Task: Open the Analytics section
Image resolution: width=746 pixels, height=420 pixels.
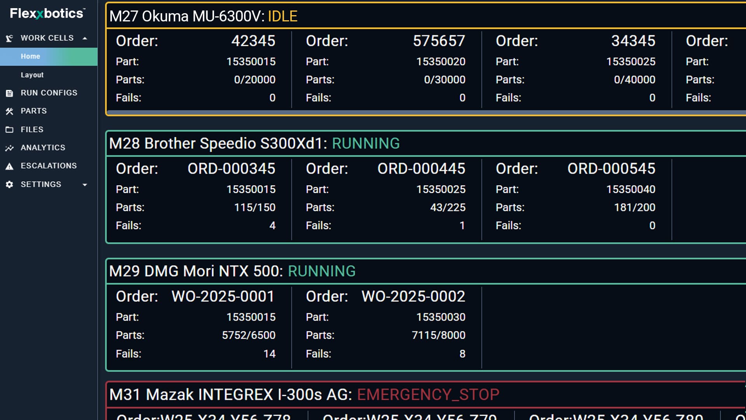Action: (x=43, y=148)
